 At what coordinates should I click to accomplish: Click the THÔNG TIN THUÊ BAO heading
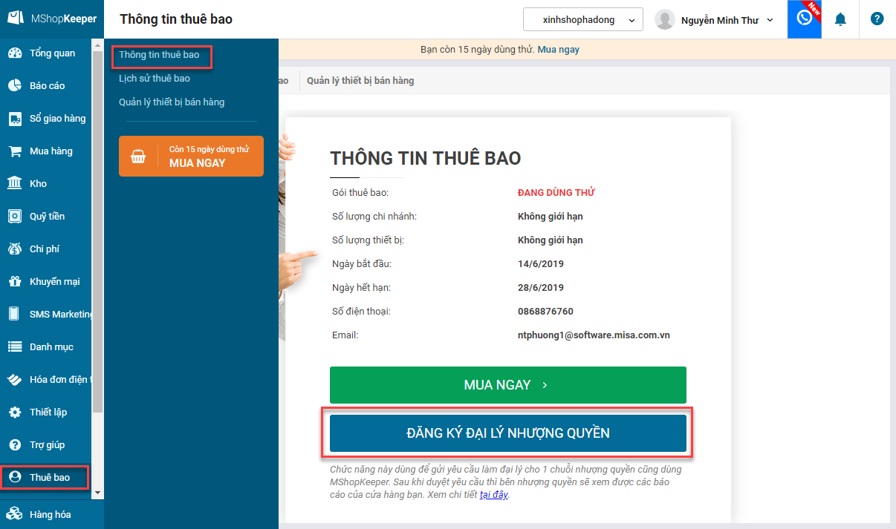[x=426, y=158]
